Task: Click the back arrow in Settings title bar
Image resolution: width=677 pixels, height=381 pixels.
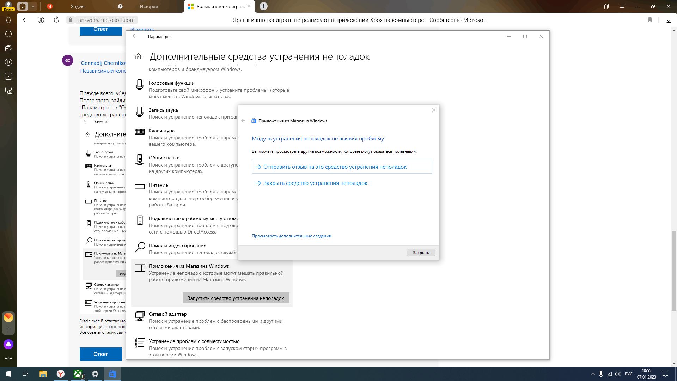Action: pyautogui.click(x=135, y=36)
